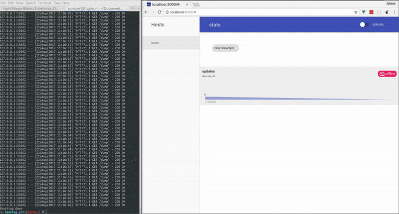Click the 'data rate: 0s' label
399x214 pixels.
pyautogui.click(x=208, y=76)
